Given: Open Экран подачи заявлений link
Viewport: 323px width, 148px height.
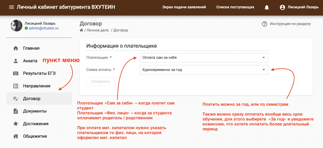Looking at the screenshot, I should tap(184, 7).
